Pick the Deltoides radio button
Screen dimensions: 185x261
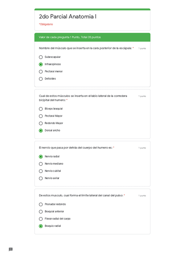41,79
